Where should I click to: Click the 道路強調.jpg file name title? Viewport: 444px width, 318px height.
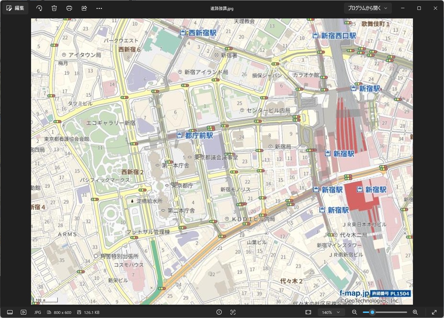[222, 9]
